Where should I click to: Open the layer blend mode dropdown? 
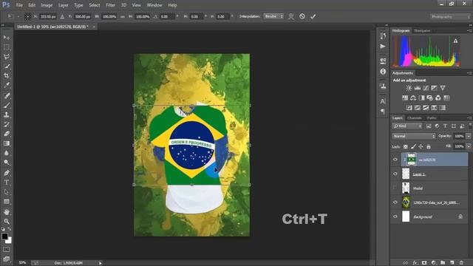[x=414, y=136]
